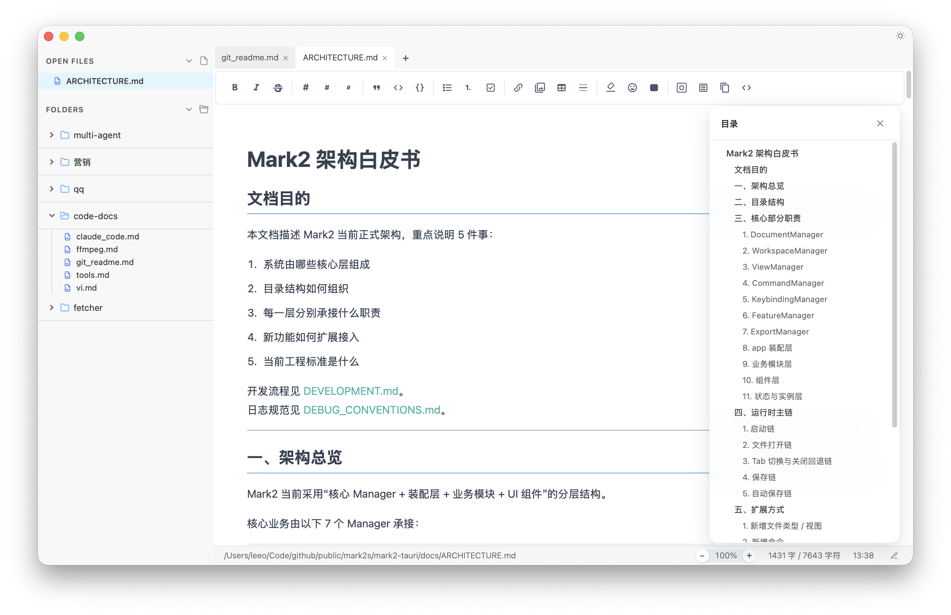Switch to the git_readme.md tab

(250, 58)
